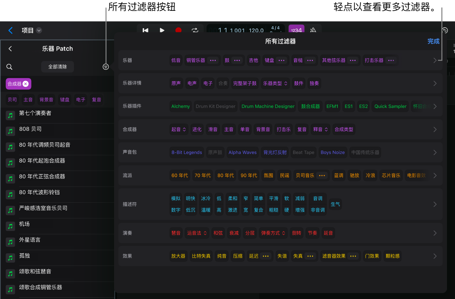Expand the 效果 filter row chevron
The image size is (455, 299).
click(x=435, y=256)
